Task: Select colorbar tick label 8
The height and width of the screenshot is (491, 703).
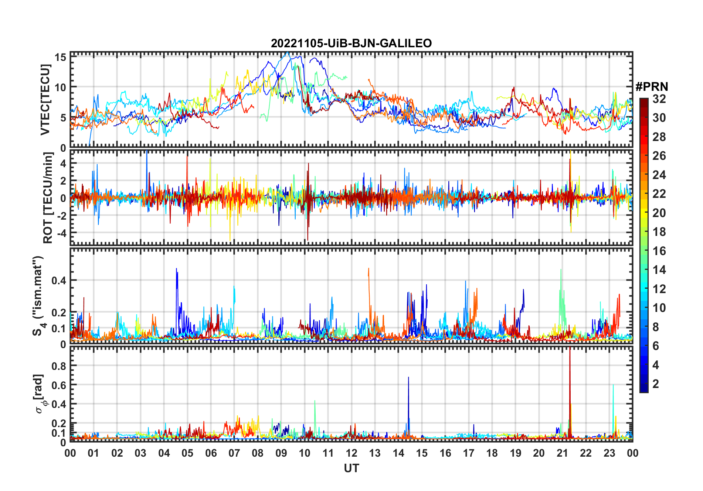Action: [656, 327]
